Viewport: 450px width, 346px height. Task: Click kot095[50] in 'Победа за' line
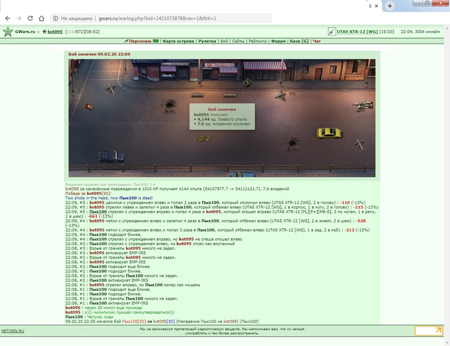coord(98,194)
